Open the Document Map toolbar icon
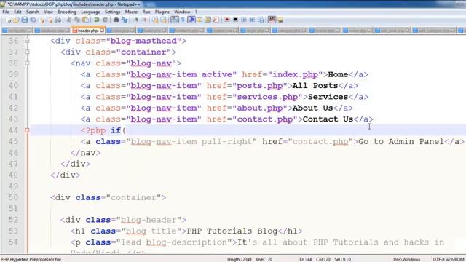This screenshot has height=262, width=466. [x=208, y=20]
